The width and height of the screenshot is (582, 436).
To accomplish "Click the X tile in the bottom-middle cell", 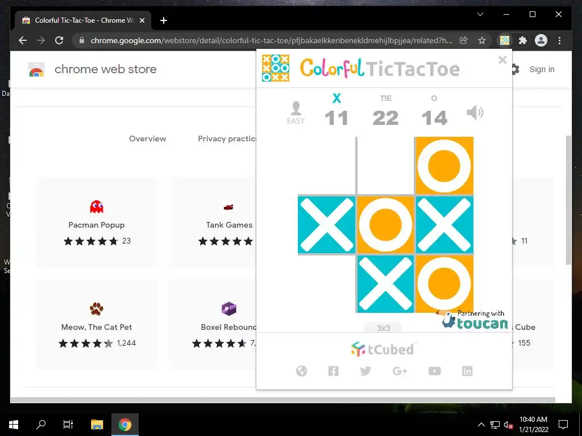I will coord(385,284).
